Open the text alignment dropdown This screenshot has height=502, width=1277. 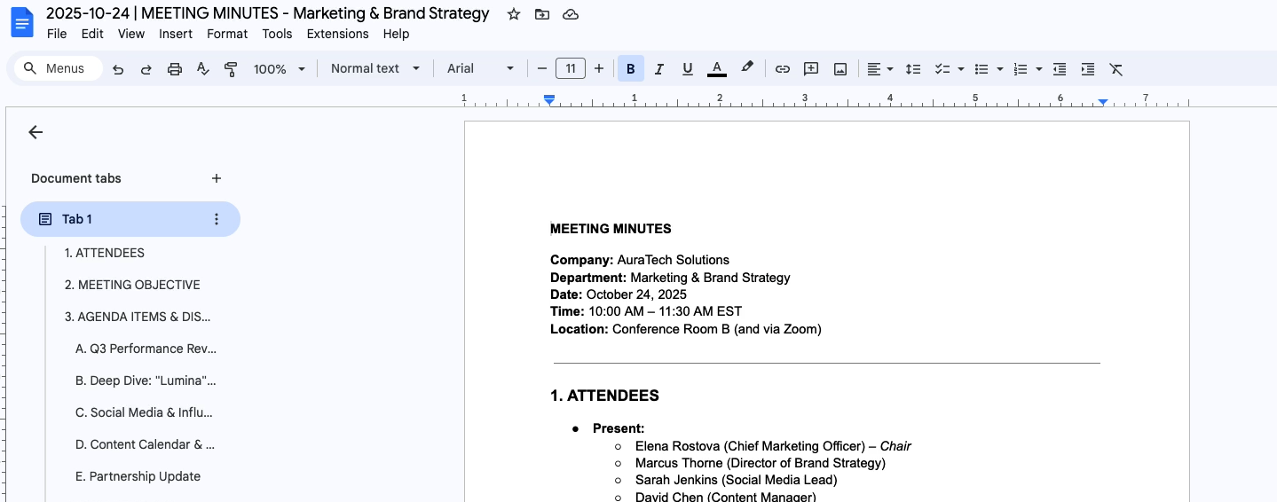point(879,68)
